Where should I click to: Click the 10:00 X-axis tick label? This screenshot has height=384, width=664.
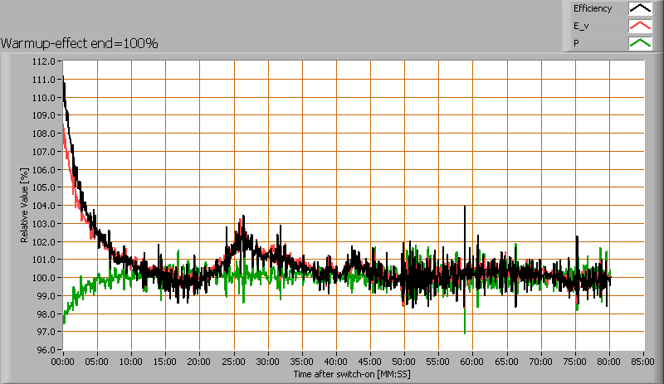(131, 362)
